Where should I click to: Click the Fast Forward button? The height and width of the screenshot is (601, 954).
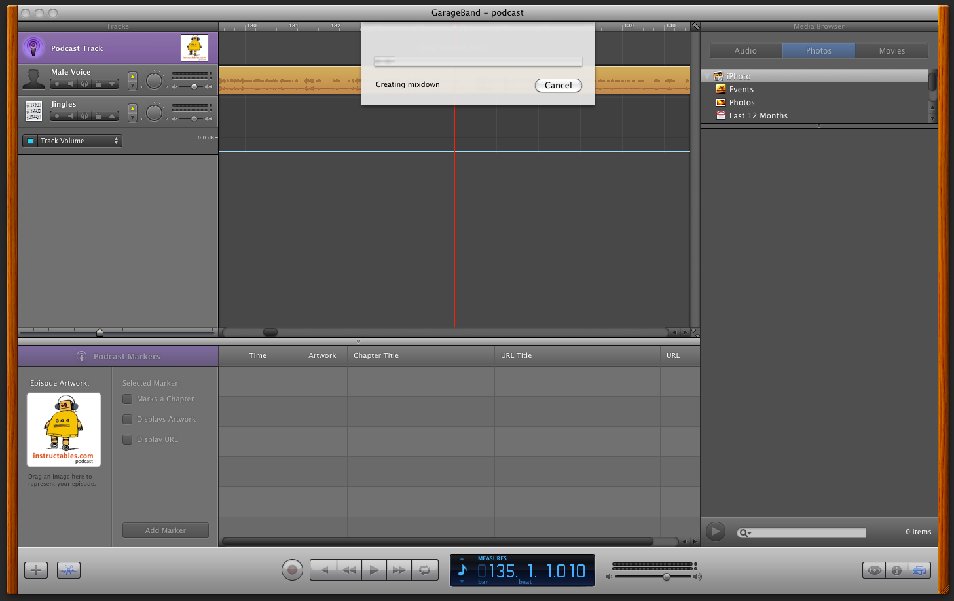click(x=399, y=570)
